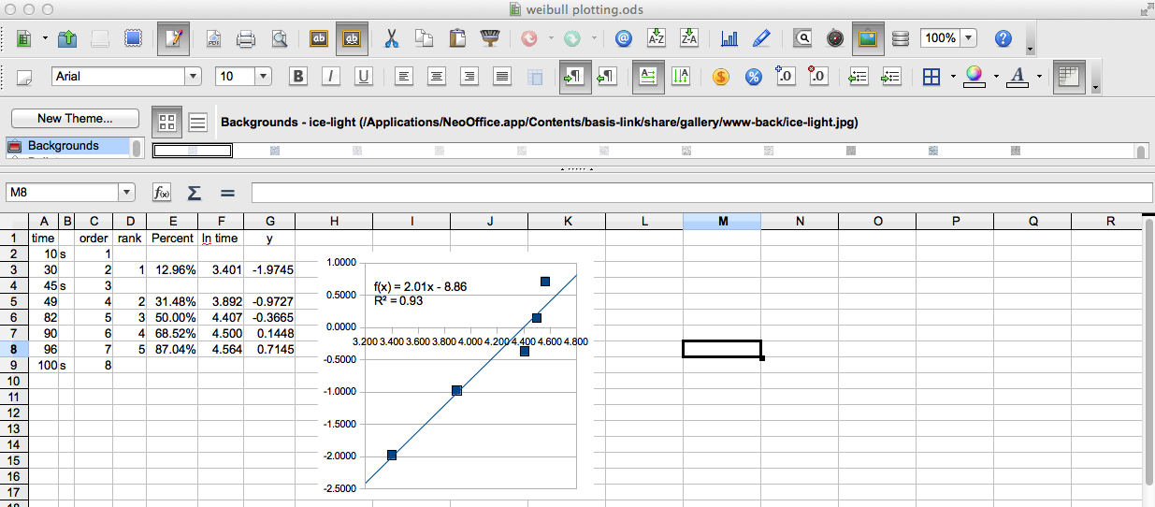Sort ascending with the A-Z icon

click(657, 39)
